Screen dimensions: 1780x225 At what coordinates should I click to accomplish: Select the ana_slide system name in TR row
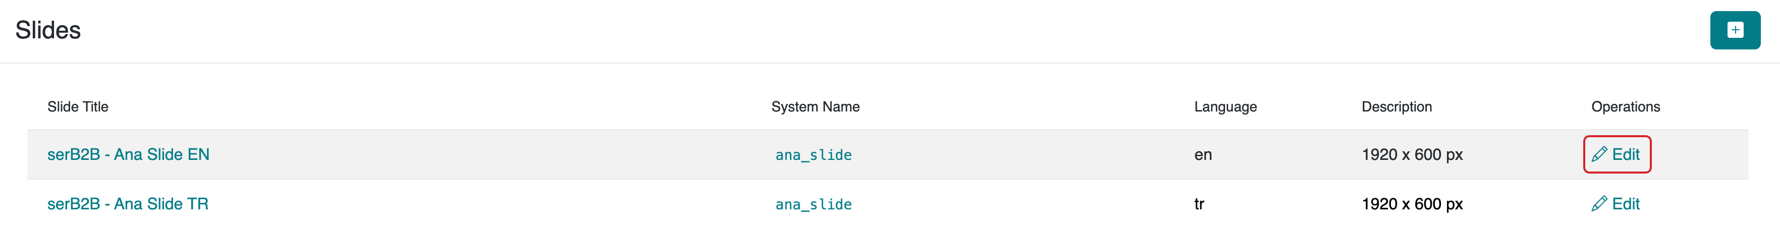813,205
